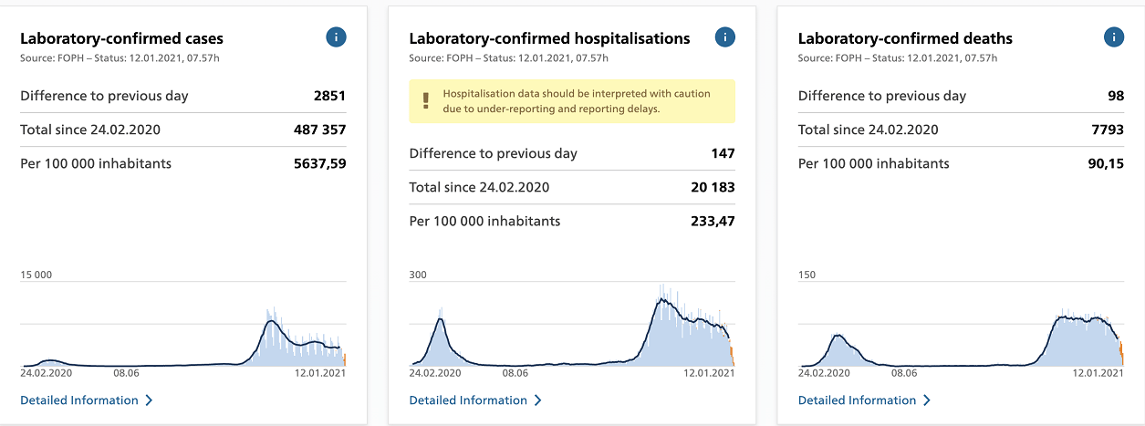Click the Laboratory-confirmed cases heading
The height and width of the screenshot is (426, 1145).
pyautogui.click(x=121, y=38)
